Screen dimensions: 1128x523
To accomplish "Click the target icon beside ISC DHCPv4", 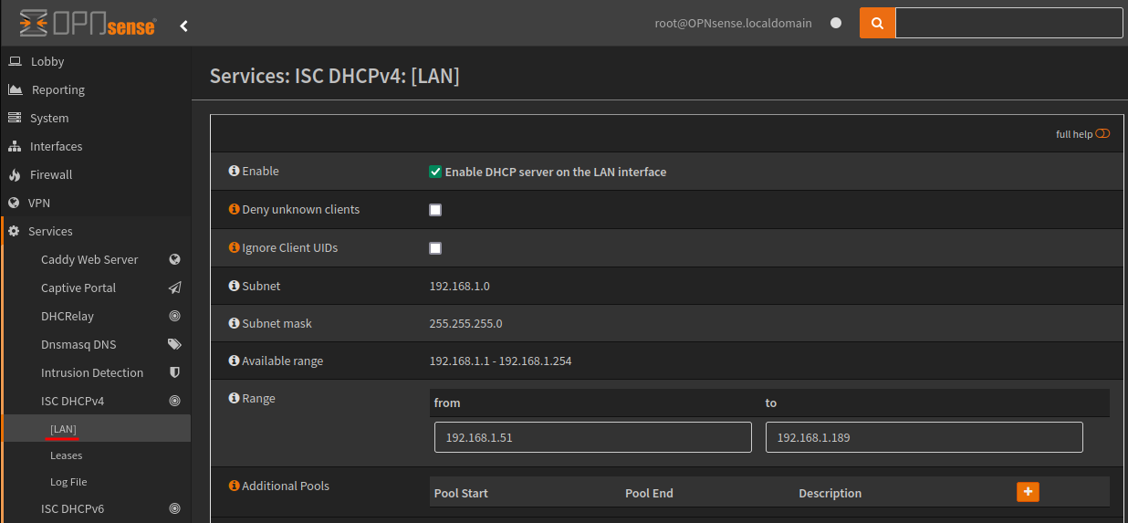I will point(175,401).
